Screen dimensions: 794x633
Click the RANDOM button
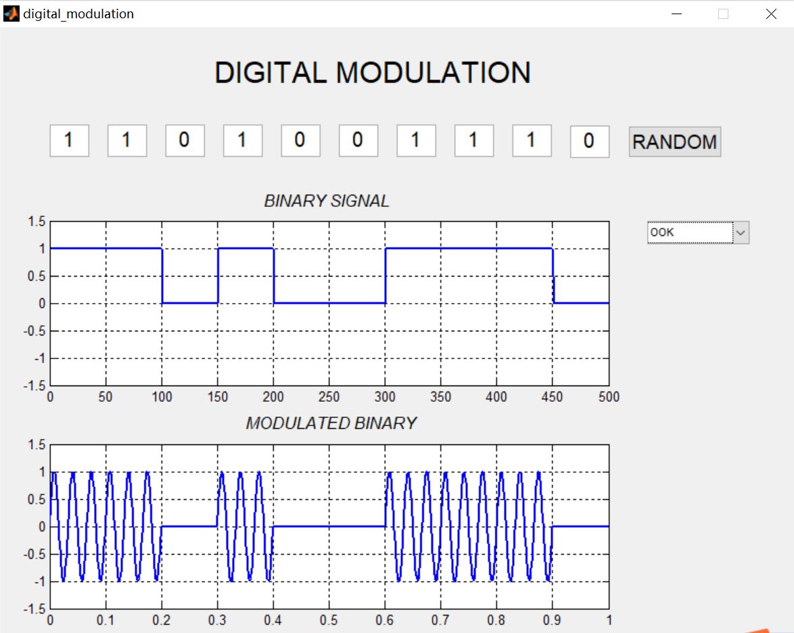click(x=674, y=141)
